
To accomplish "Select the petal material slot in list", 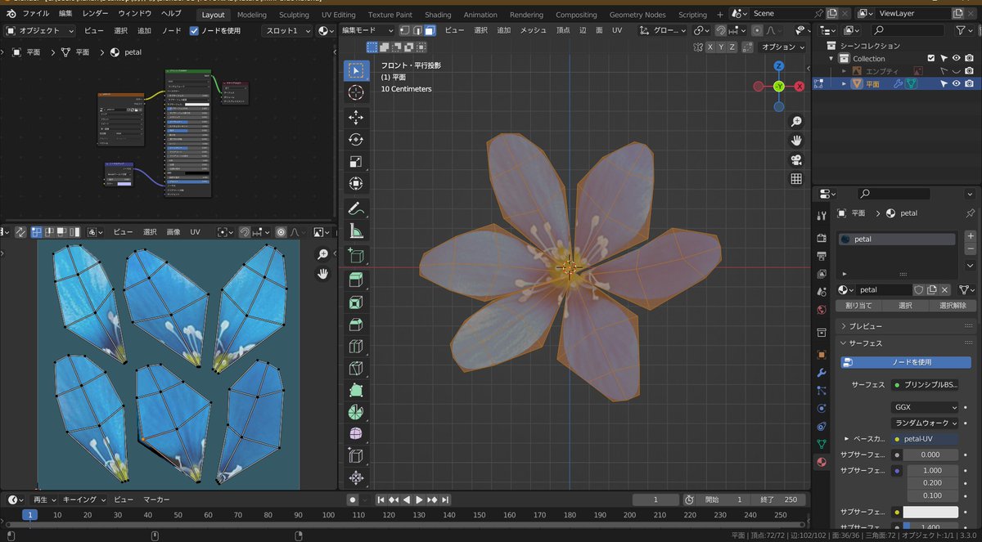I will pos(897,240).
